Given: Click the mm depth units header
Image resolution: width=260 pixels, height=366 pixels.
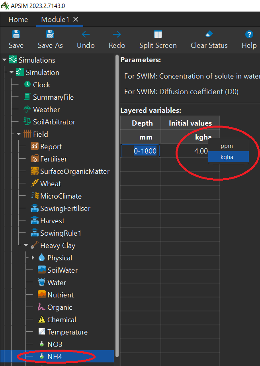Looking at the screenshot, I should pos(141,137).
